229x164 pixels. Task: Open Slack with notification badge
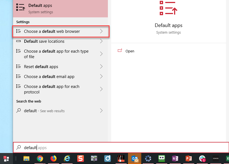[202, 158]
